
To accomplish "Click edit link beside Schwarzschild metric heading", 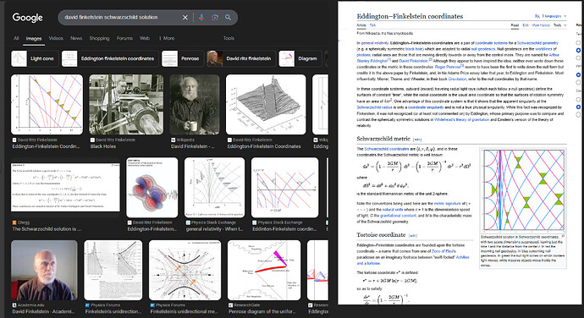I will (417, 140).
